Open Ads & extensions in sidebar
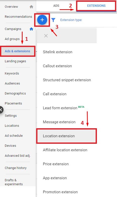This screenshot has width=117, height=197. 18,51
